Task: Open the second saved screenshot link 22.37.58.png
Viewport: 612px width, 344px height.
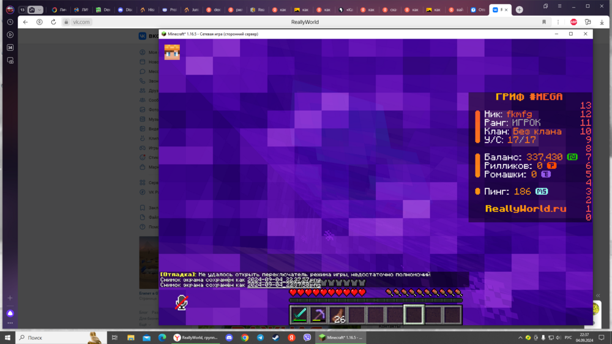Action: (284, 285)
